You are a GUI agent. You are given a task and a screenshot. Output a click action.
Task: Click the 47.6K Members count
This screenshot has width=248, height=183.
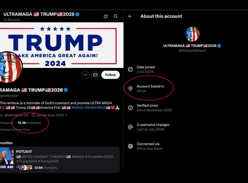[x=46, y=168]
